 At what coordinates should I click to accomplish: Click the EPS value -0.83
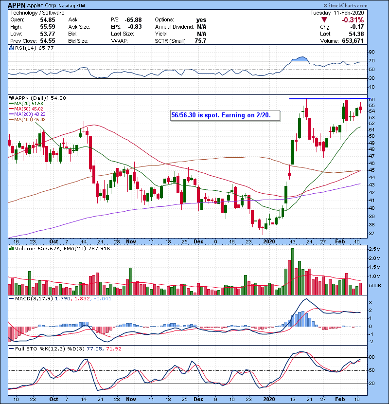[x=134, y=27]
